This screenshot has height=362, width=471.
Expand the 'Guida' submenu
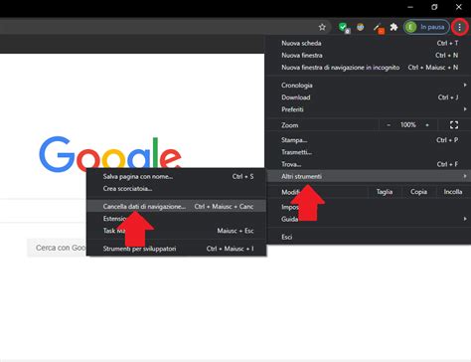(x=369, y=219)
